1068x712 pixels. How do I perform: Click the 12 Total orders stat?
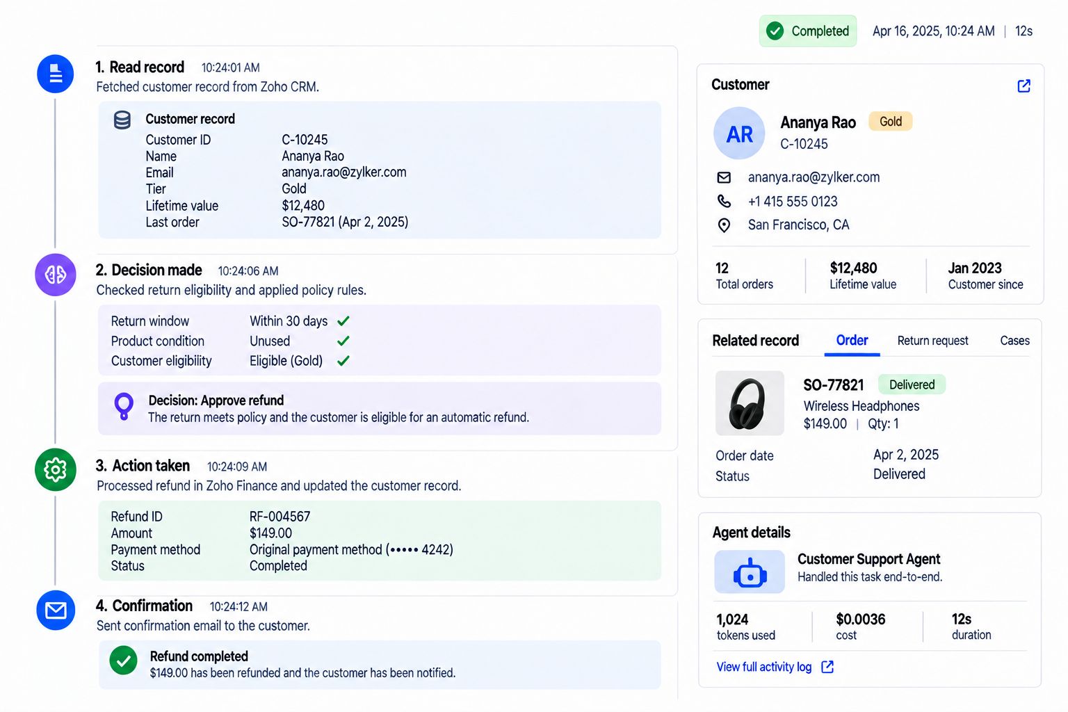tap(744, 275)
